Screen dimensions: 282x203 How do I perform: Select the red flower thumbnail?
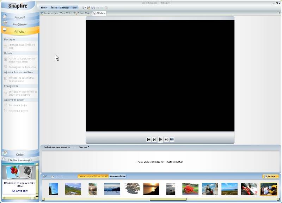190,189
